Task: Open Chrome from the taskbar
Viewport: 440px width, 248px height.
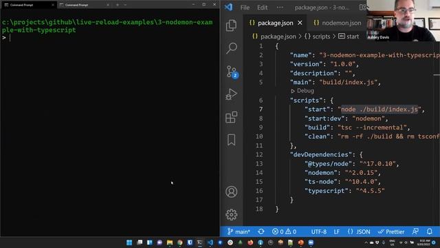Action: pos(179,242)
